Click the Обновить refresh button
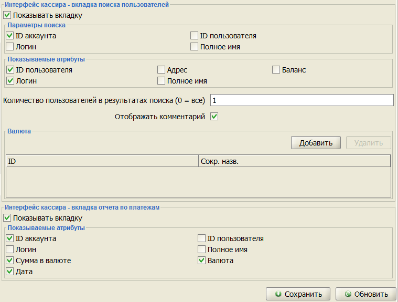The width and height of the screenshot is (398, 302). point(365,294)
